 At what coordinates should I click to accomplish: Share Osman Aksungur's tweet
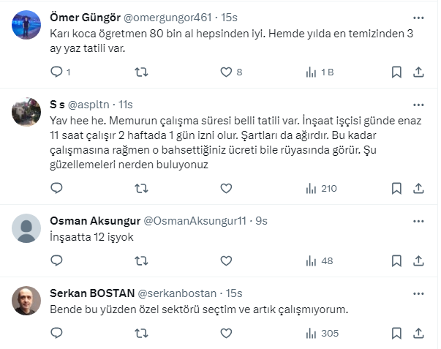[x=418, y=260]
